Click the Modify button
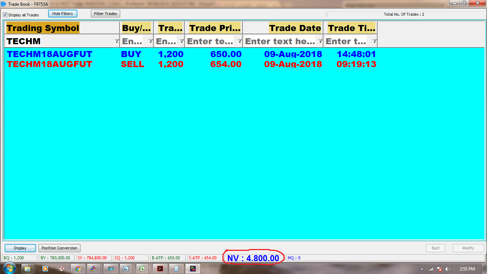 [x=468, y=248]
